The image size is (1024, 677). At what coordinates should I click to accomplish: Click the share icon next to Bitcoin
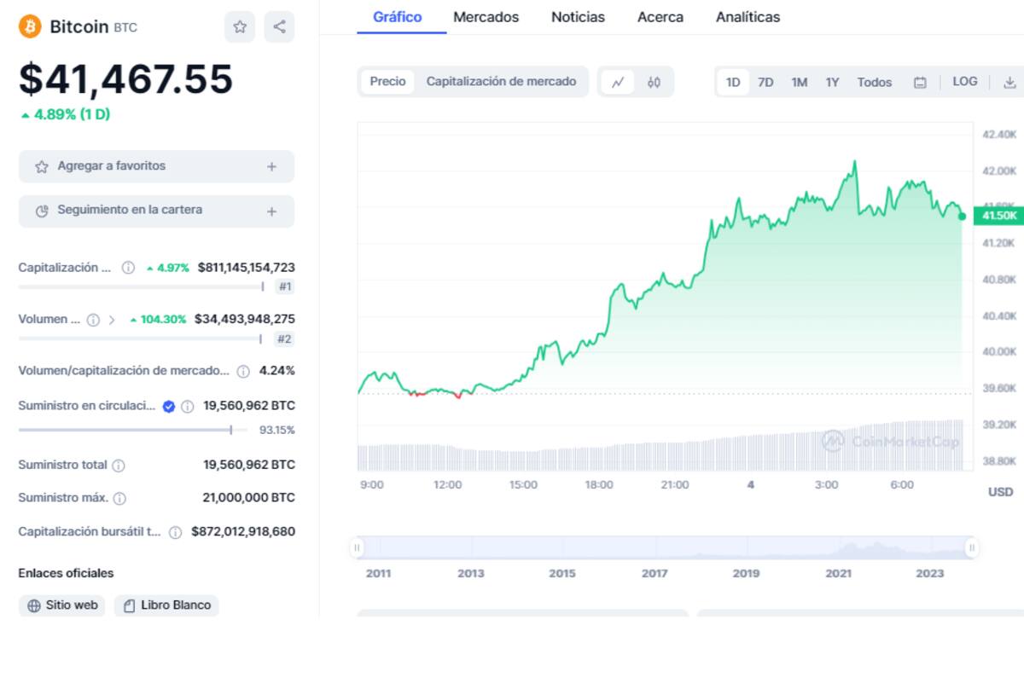coord(279,27)
